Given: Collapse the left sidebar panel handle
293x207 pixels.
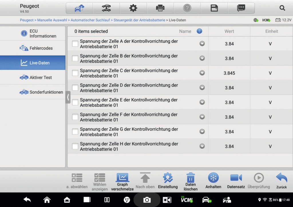Looking at the screenshot, I should coord(68,97).
